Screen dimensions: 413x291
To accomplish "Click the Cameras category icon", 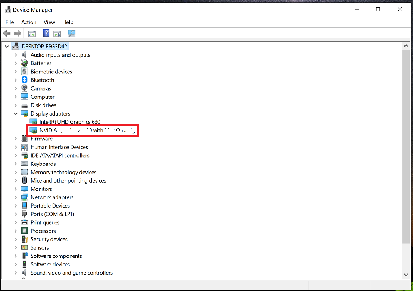I will pos(25,88).
